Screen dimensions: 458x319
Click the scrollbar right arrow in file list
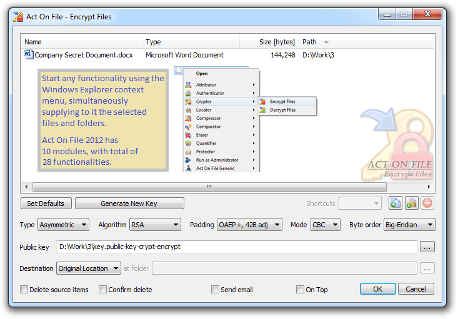(x=429, y=187)
